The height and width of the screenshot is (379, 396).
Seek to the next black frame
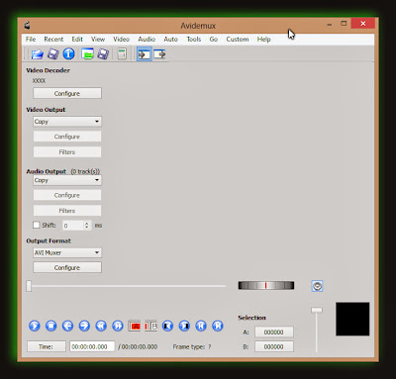click(x=184, y=326)
